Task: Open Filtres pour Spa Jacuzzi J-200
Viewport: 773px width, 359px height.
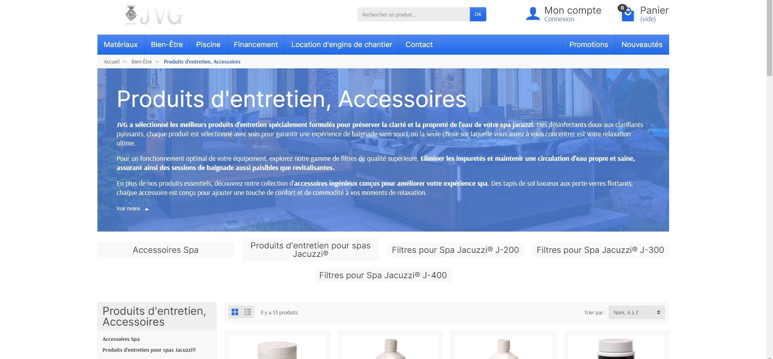Action: point(455,250)
